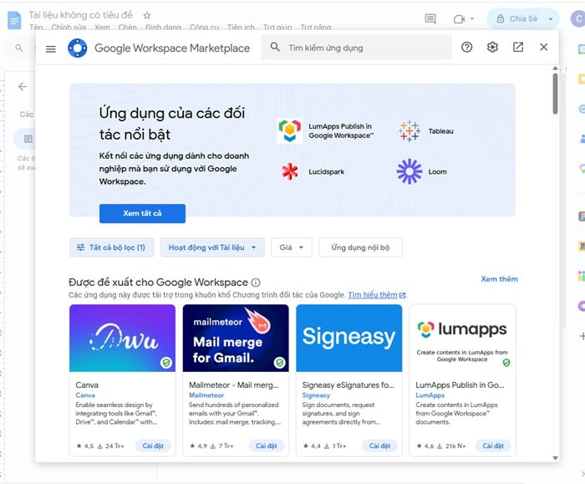Select the Loom partner app icon

(x=409, y=171)
